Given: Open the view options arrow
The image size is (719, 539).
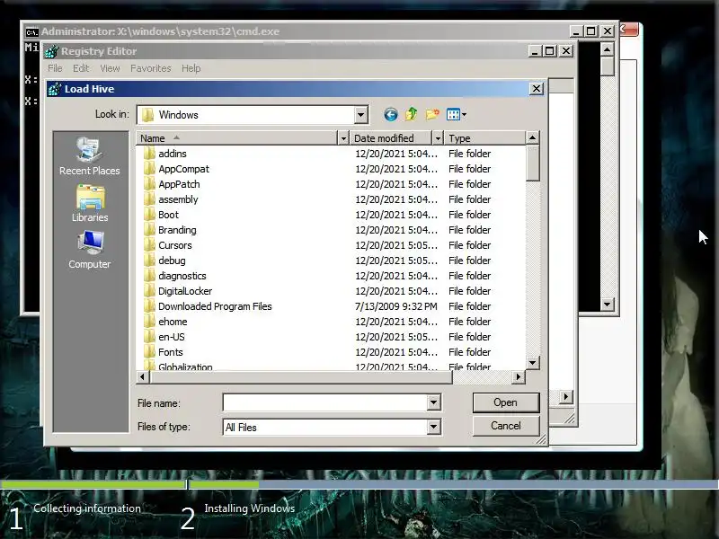Looking at the screenshot, I should [x=464, y=115].
